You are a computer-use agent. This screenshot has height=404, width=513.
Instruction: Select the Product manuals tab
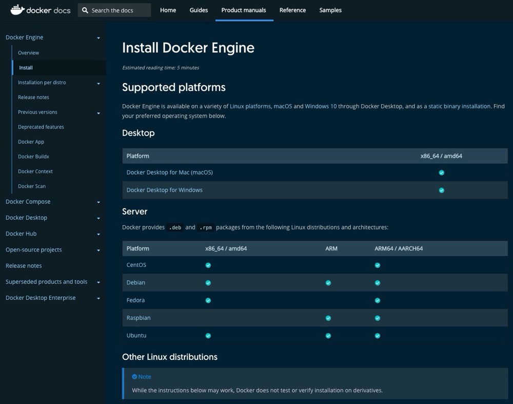pos(244,10)
